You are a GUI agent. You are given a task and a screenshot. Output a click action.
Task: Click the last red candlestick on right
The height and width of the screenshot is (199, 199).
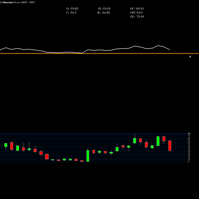170,146
